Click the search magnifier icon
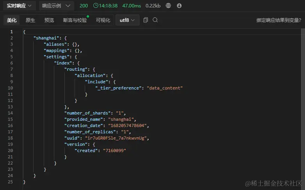305x190 pixels. (155, 20)
